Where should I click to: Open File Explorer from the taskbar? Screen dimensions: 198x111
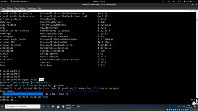[x=53, y=106]
